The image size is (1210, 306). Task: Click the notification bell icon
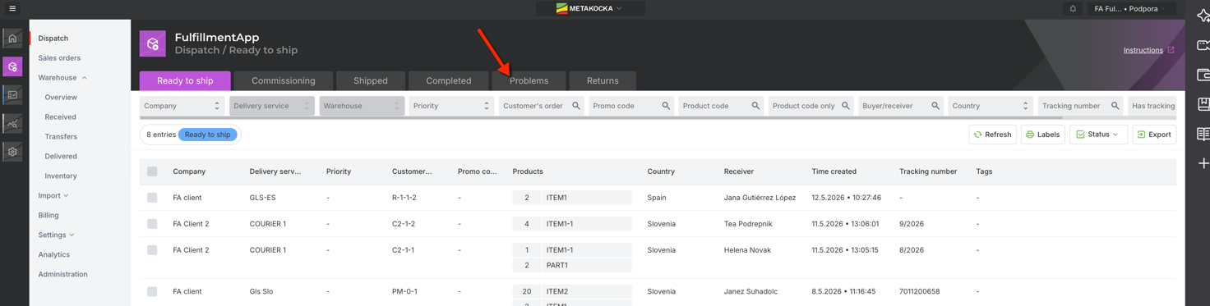tap(1073, 9)
